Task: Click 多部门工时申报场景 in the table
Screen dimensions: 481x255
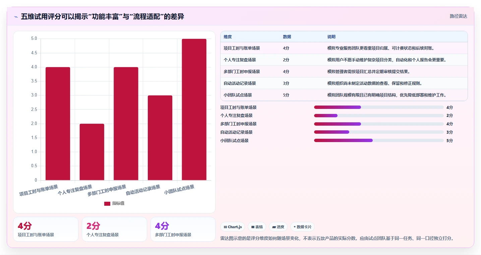Action: coord(242,72)
